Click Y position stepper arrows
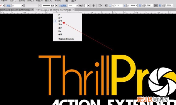The image size is (176, 105). [128, 6]
